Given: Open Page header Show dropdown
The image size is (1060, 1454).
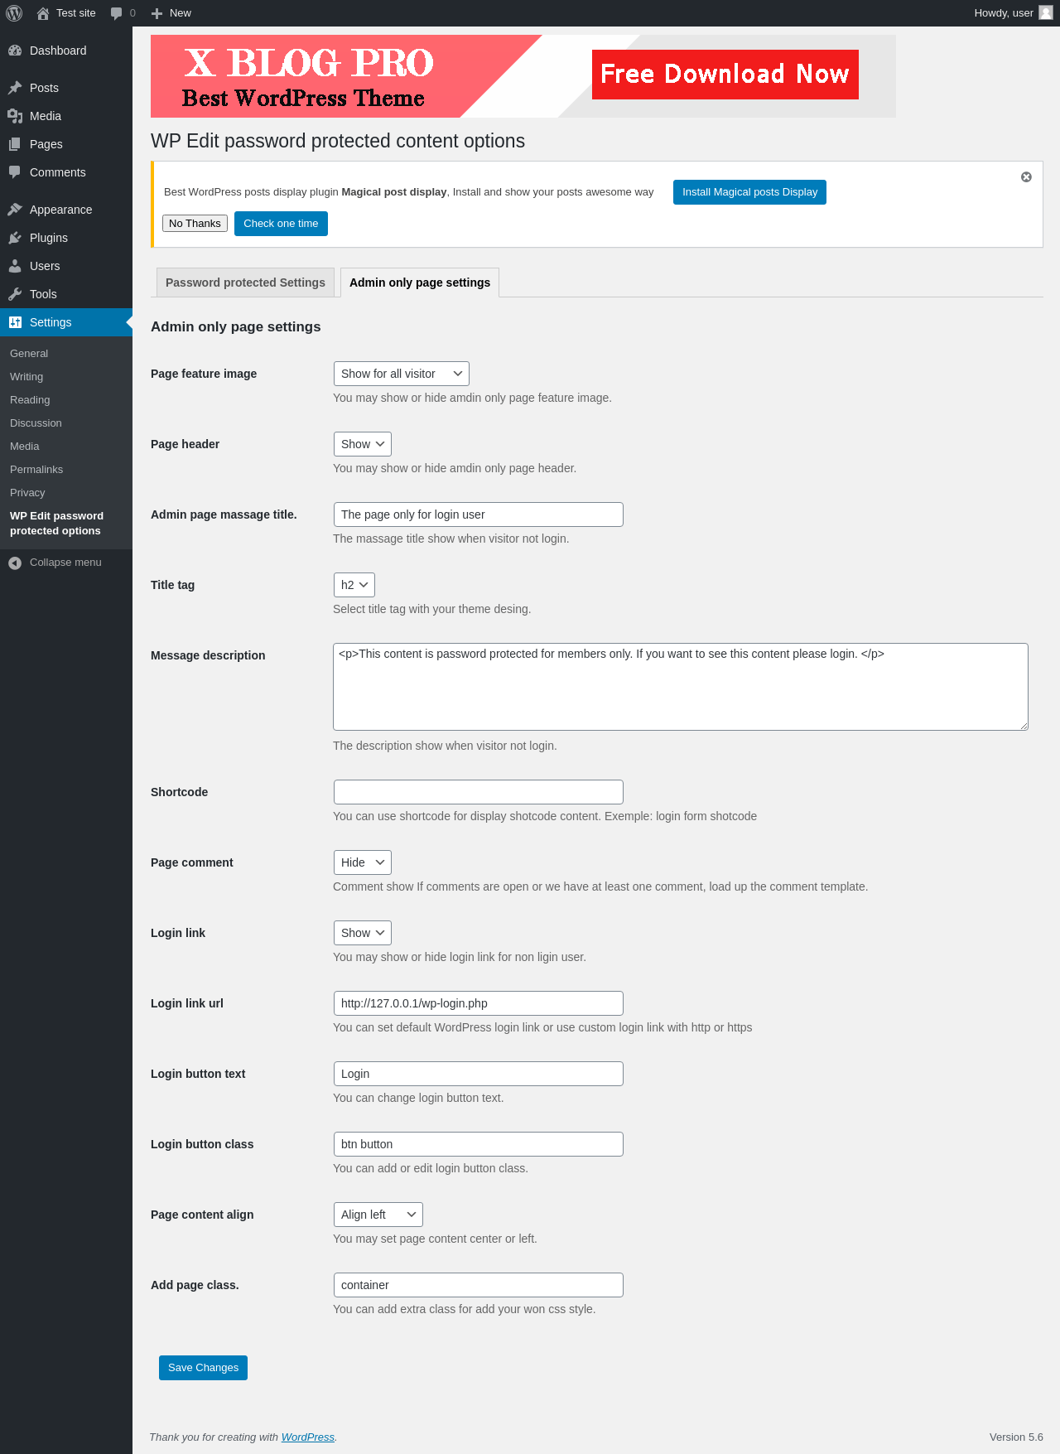Looking at the screenshot, I should pyautogui.click(x=363, y=444).
